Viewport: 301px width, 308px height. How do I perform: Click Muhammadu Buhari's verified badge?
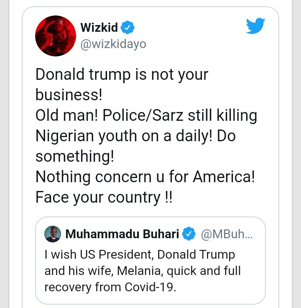[190, 234]
